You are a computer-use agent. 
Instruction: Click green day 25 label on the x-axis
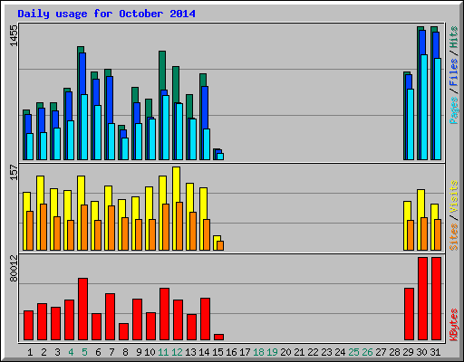click(x=353, y=352)
